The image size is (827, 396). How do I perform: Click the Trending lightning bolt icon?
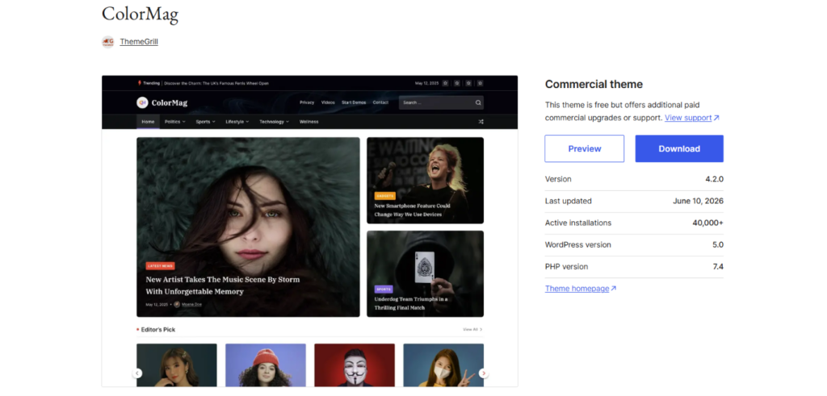(x=139, y=83)
